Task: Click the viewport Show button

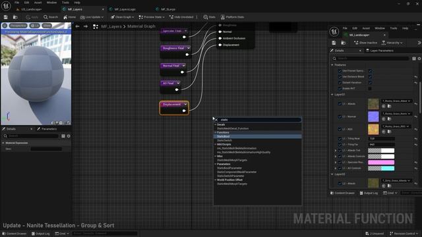Action: 47,26
